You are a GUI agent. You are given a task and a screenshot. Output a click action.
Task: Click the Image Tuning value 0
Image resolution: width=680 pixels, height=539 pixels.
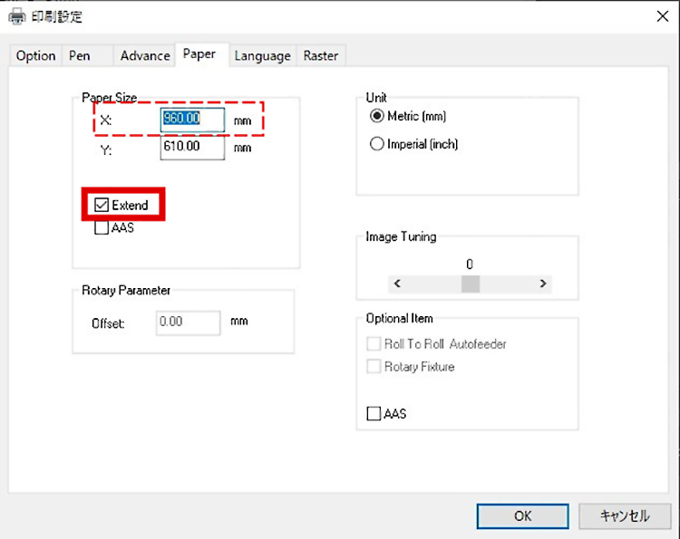470,265
